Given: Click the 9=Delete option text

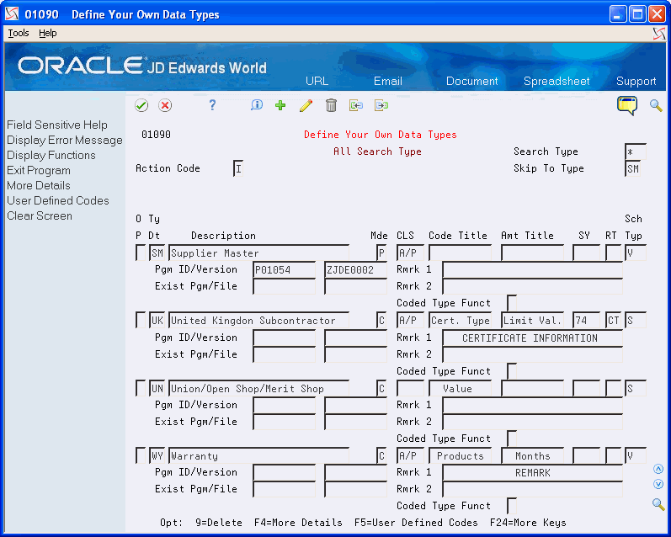Looking at the screenshot, I should (219, 523).
